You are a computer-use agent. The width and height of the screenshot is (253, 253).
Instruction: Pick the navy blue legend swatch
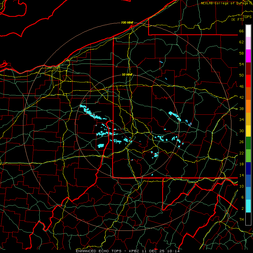(248, 168)
